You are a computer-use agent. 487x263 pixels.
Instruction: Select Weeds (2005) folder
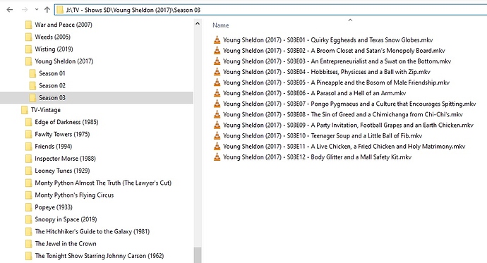point(52,37)
